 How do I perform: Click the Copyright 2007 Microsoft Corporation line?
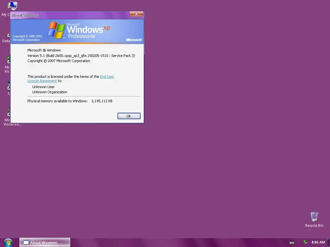coord(59,61)
